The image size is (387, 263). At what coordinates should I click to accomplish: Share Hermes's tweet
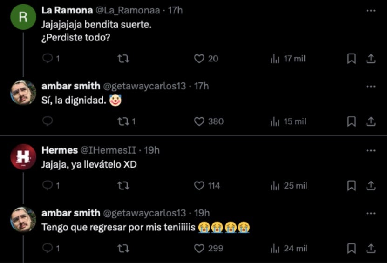point(371,186)
